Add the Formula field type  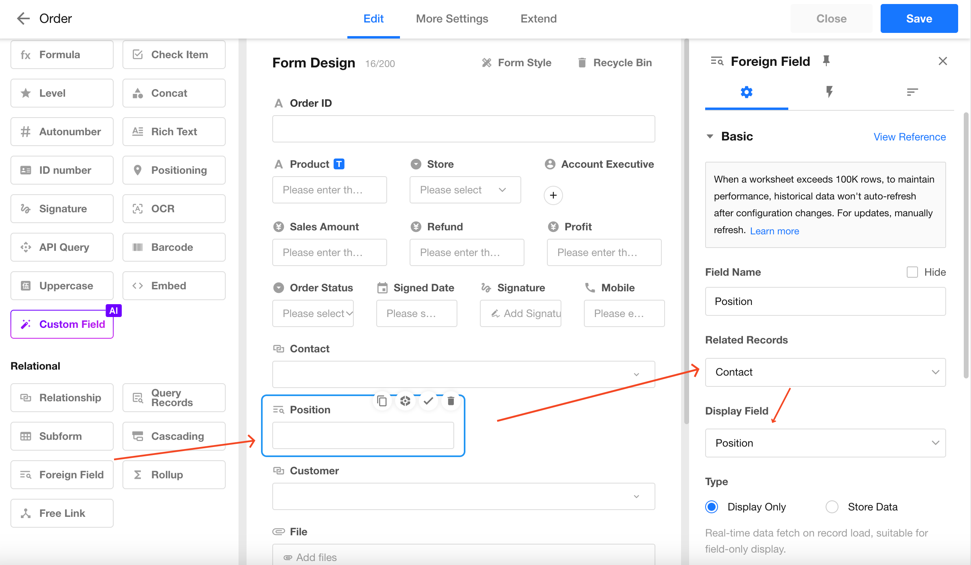pyautogui.click(x=62, y=55)
